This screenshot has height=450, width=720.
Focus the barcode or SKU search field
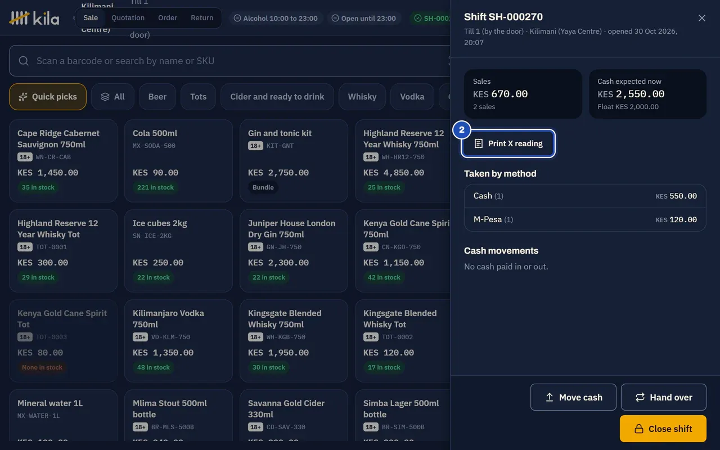(x=229, y=61)
